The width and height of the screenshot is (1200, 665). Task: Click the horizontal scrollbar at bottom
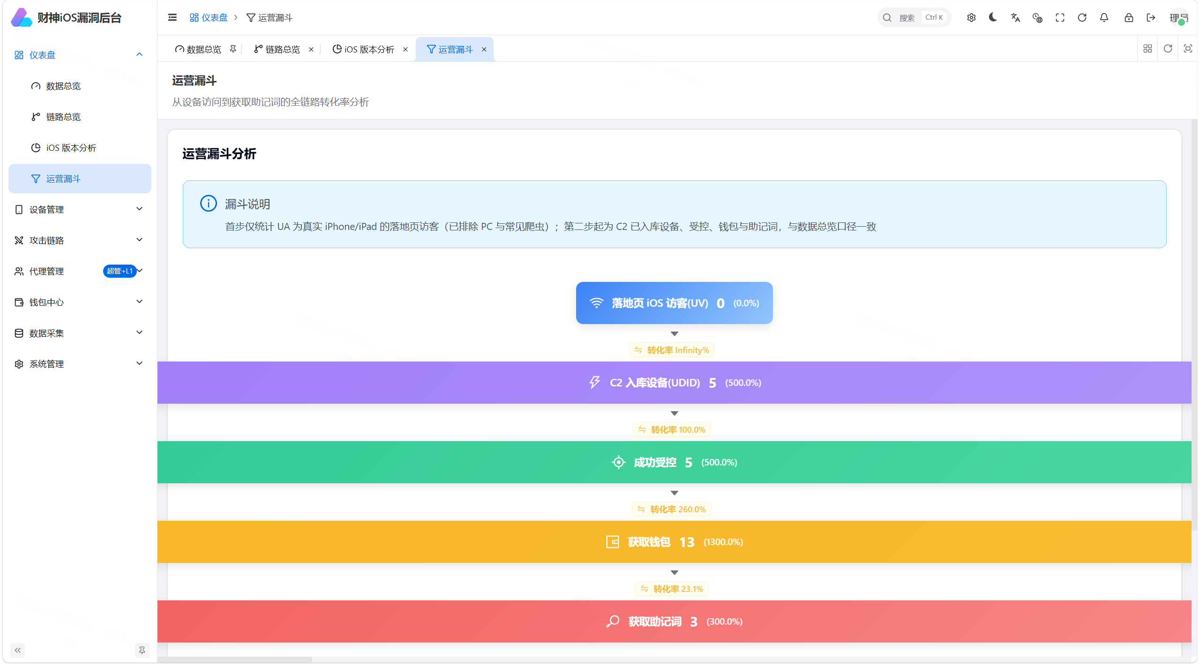tap(235, 659)
